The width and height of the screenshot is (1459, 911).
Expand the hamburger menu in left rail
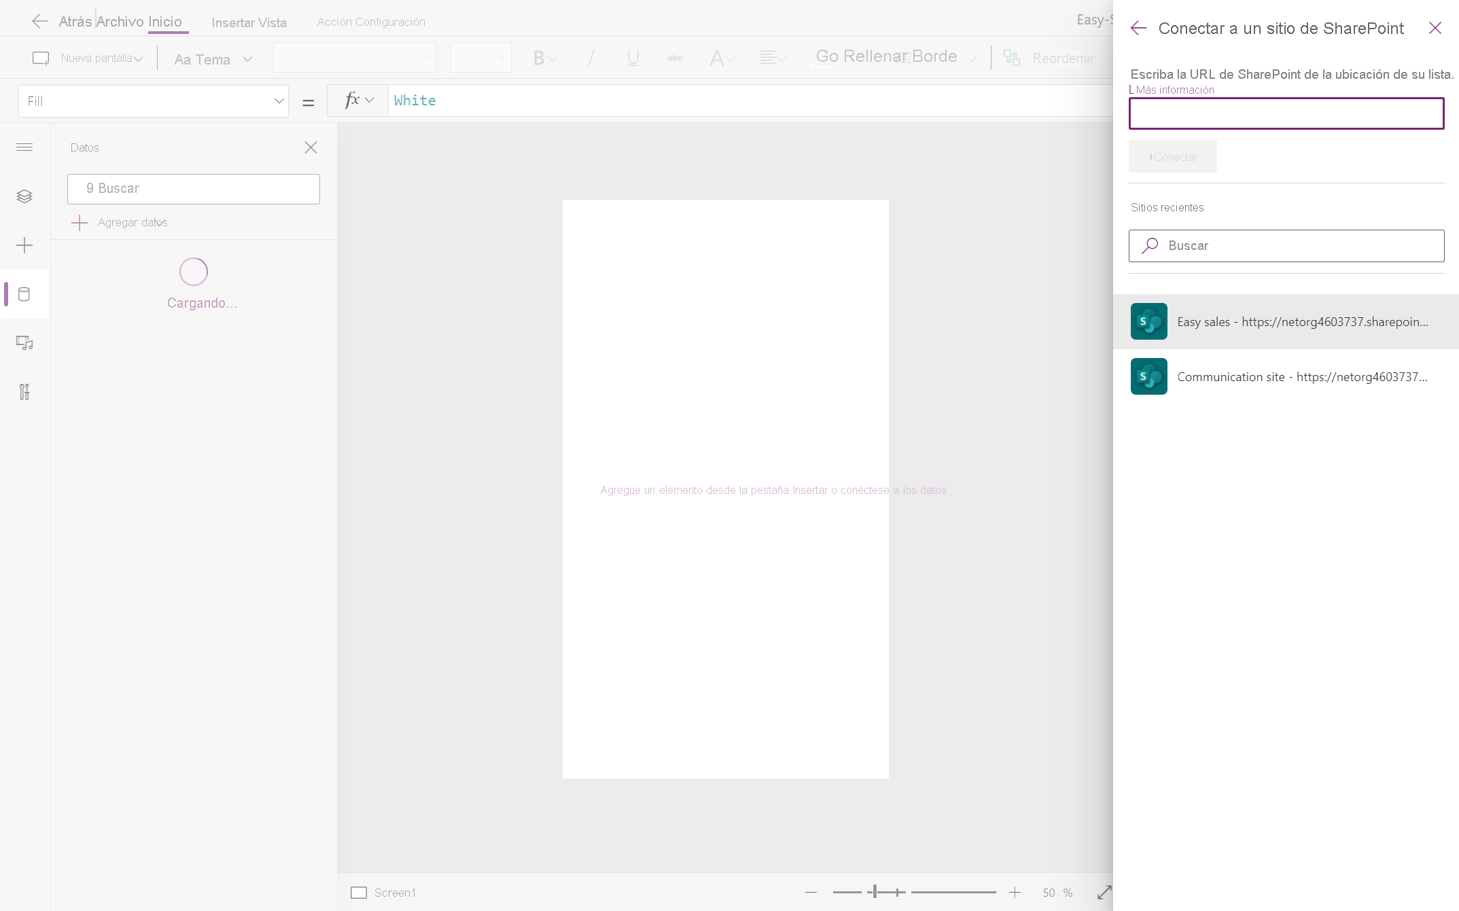[24, 147]
